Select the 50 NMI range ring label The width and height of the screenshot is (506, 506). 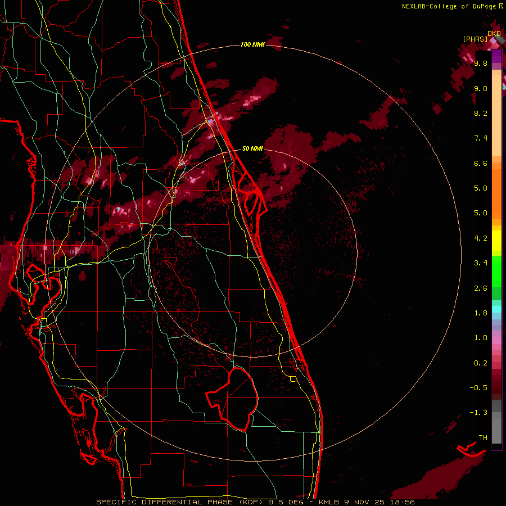pyautogui.click(x=252, y=148)
